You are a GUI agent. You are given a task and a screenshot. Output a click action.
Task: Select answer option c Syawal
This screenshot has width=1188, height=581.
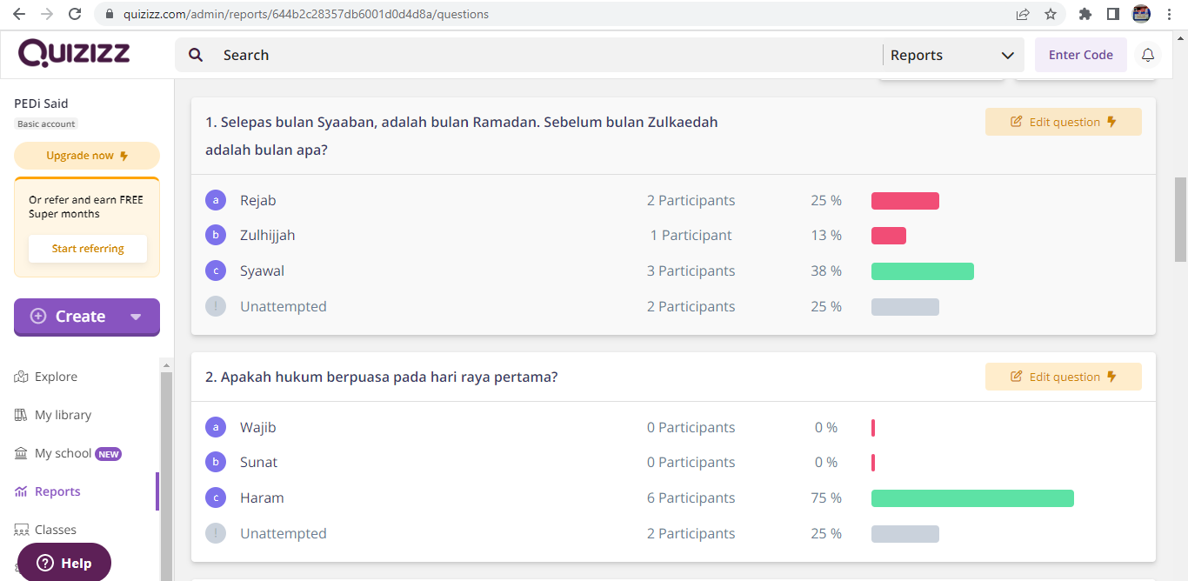point(261,271)
